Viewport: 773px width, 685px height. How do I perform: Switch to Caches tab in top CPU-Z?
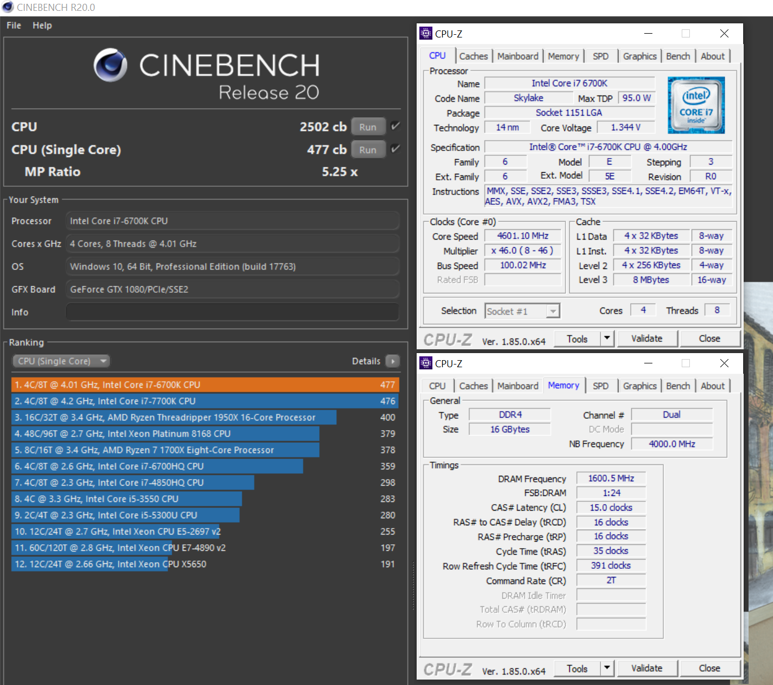(x=474, y=56)
